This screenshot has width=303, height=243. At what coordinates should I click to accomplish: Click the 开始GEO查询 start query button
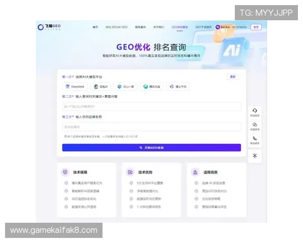(x=151, y=147)
